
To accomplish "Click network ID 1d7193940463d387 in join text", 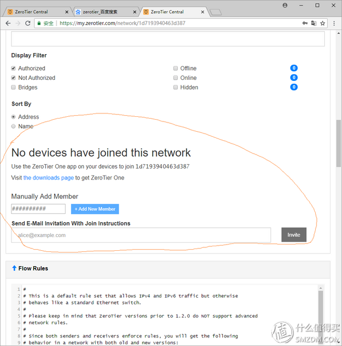I will pos(162,166).
